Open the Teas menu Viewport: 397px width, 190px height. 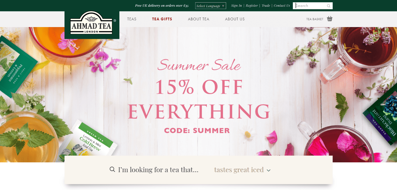tap(132, 19)
